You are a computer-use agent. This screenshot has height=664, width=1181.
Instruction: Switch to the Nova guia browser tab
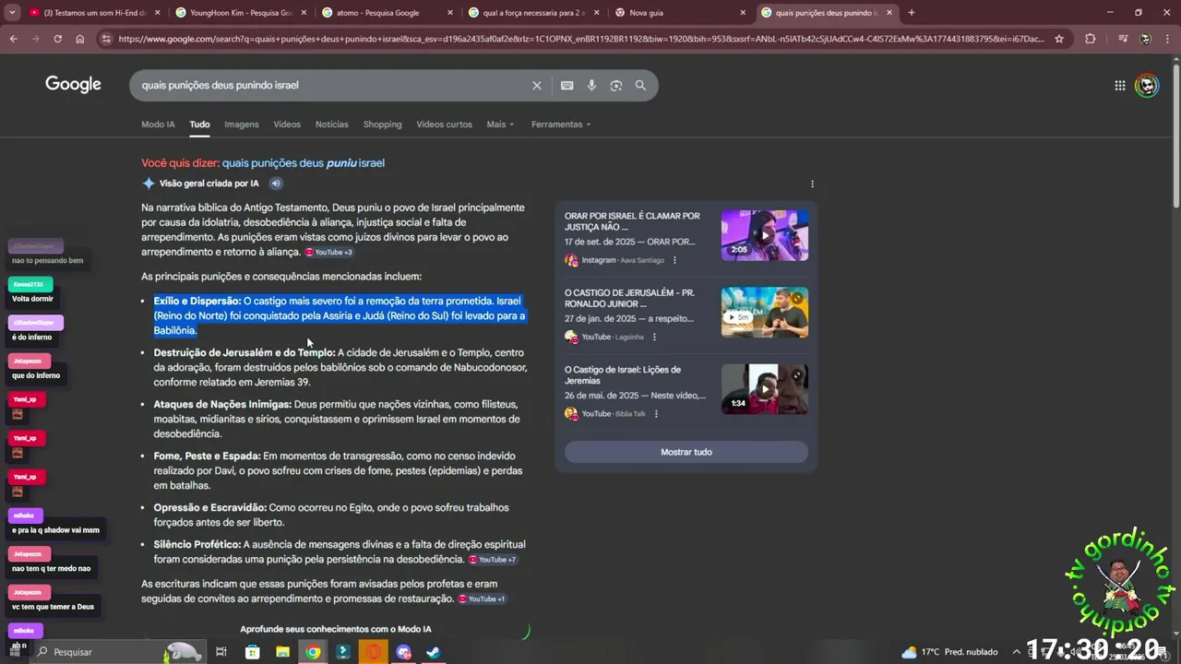point(678,13)
